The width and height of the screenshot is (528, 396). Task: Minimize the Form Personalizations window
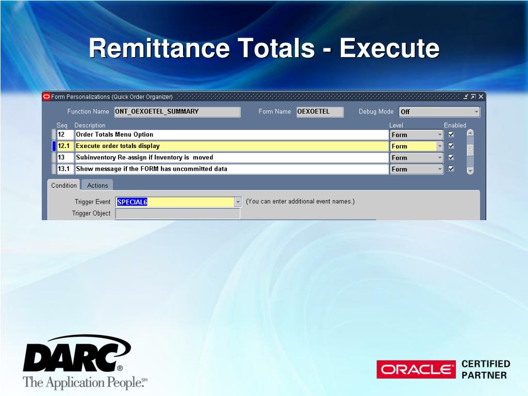click(x=466, y=96)
